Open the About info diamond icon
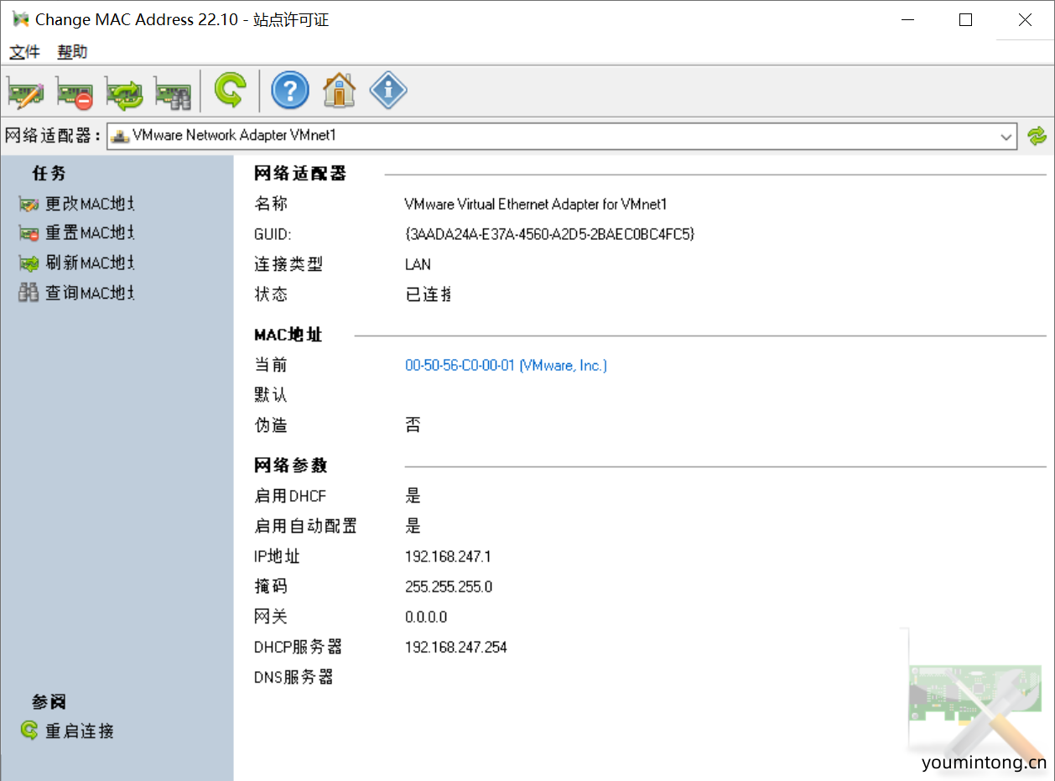This screenshot has height=781, width=1055. [388, 89]
